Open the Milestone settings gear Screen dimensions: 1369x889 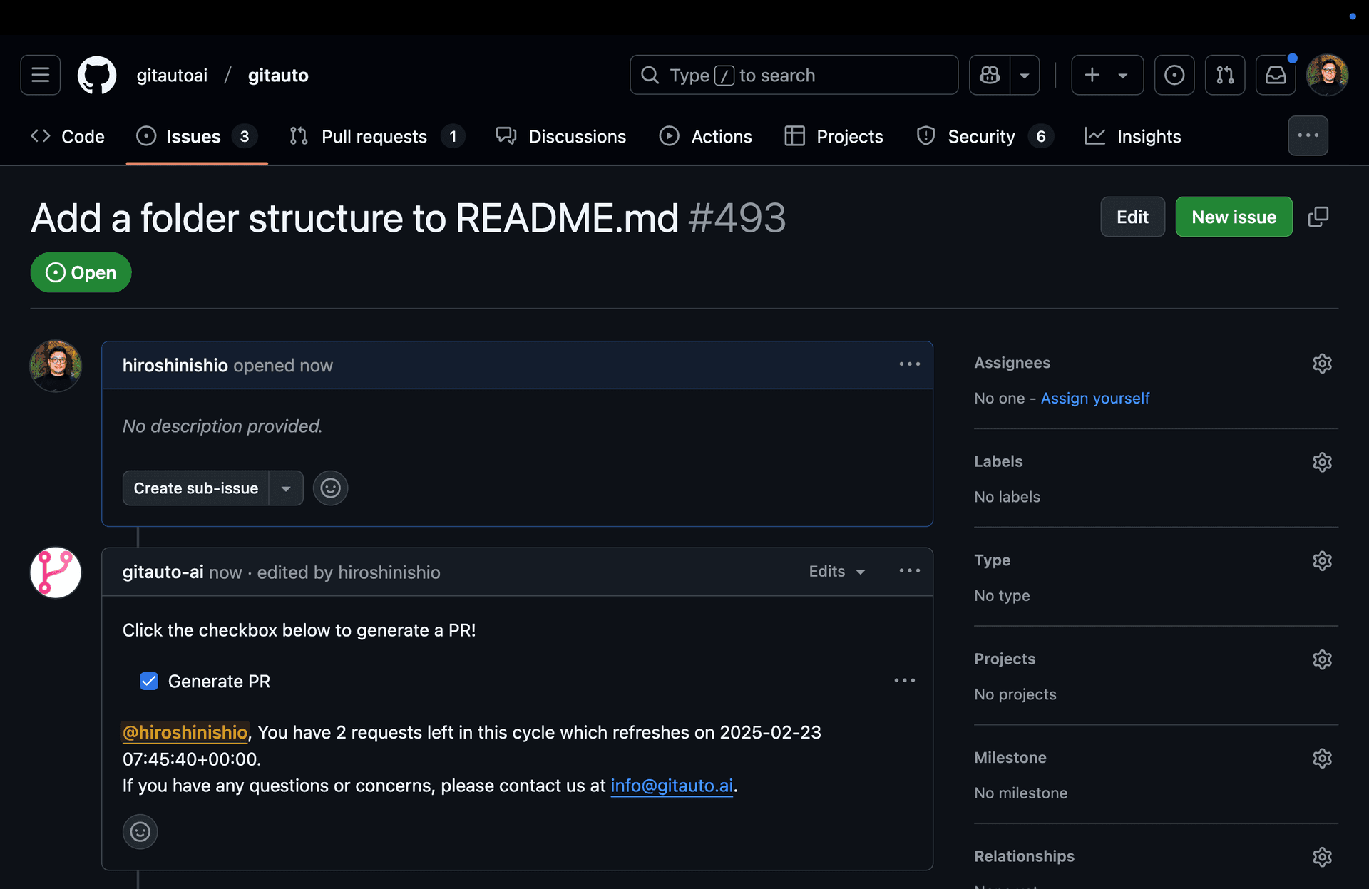1322,758
